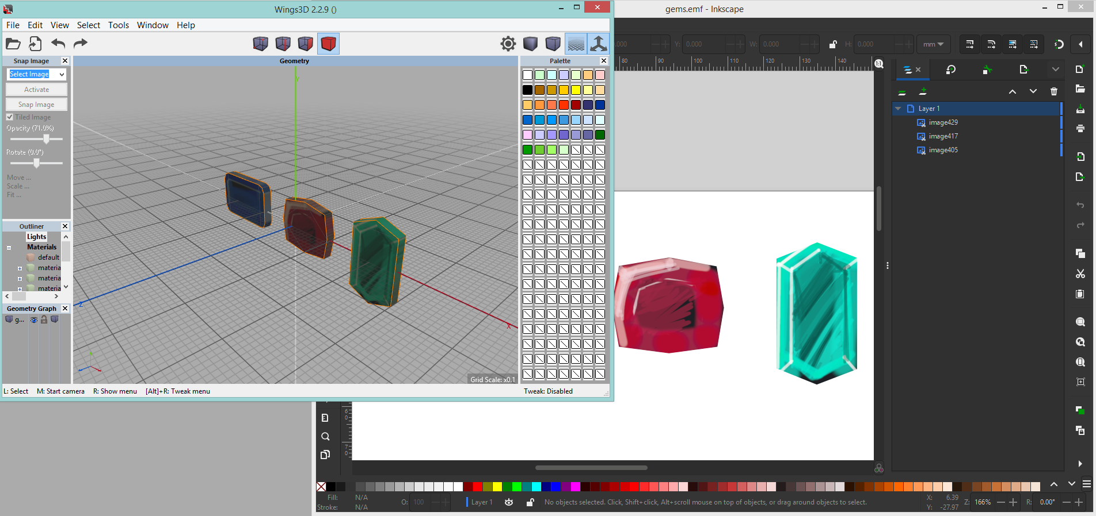This screenshot has width=1096, height=516.
Task: Open Wings3D preferences gear icon
Action: (x=508, y=44)
